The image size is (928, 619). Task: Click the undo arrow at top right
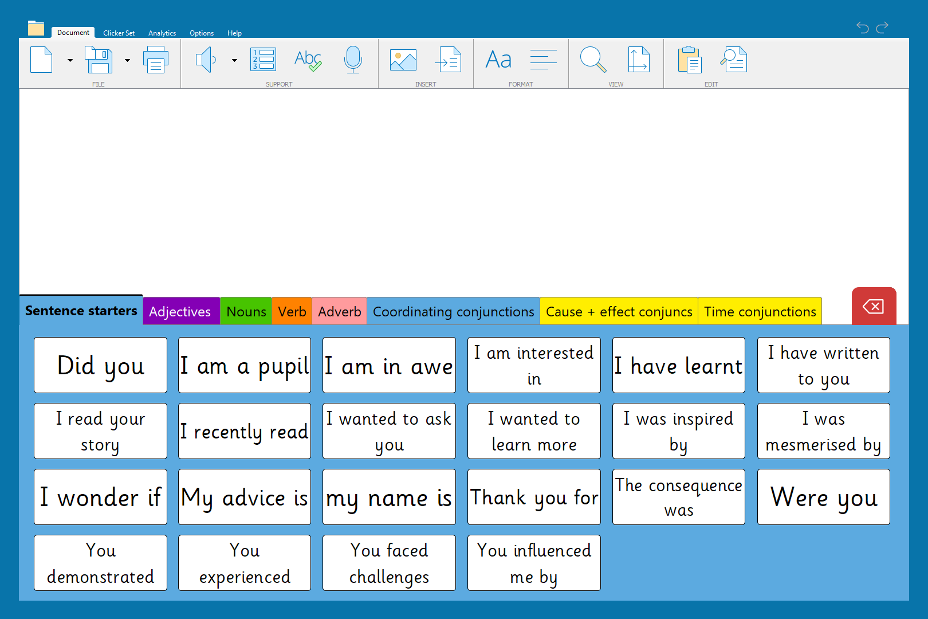click(x=862, y=27)
